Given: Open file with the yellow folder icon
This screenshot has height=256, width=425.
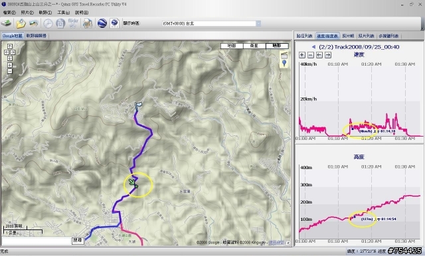Looking at the screenshot, I should [21, 23].
